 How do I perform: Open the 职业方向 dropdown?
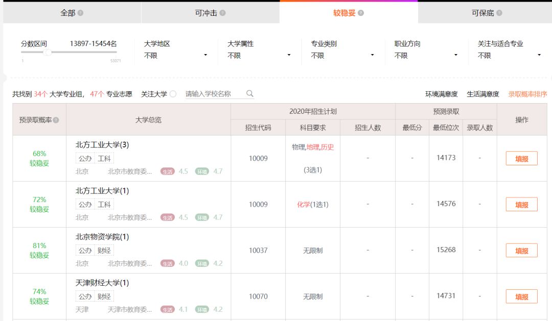coord(426,55)
